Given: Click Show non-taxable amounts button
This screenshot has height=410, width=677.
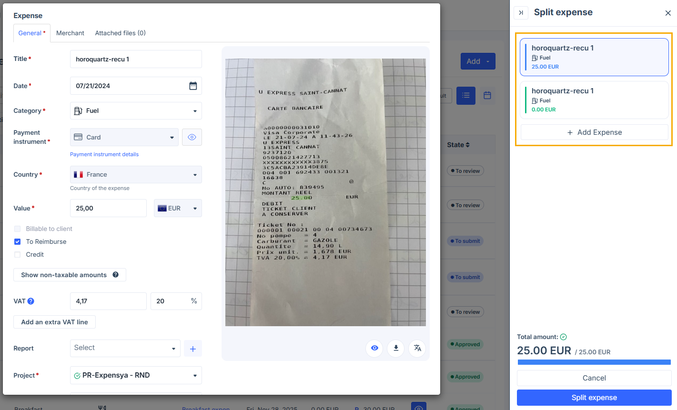Looking at the screenshot, I should [x=70, y=275].
